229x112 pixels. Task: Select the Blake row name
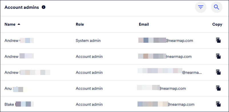coord(19,104)
